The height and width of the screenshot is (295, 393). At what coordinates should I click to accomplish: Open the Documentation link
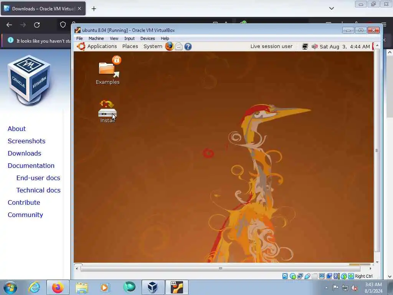tap(31, 166)
